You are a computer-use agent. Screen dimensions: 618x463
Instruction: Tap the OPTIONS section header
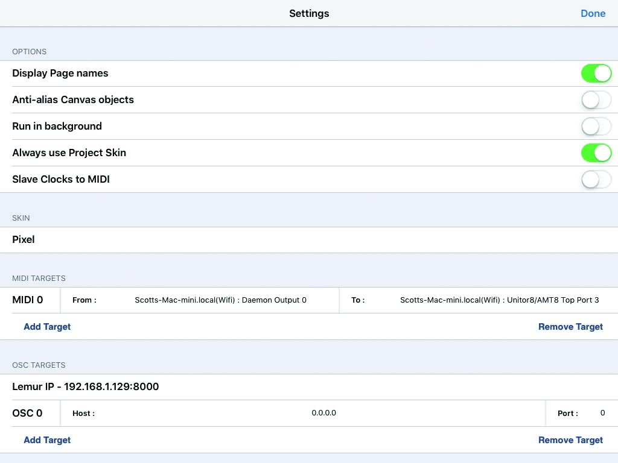[29, 52]
